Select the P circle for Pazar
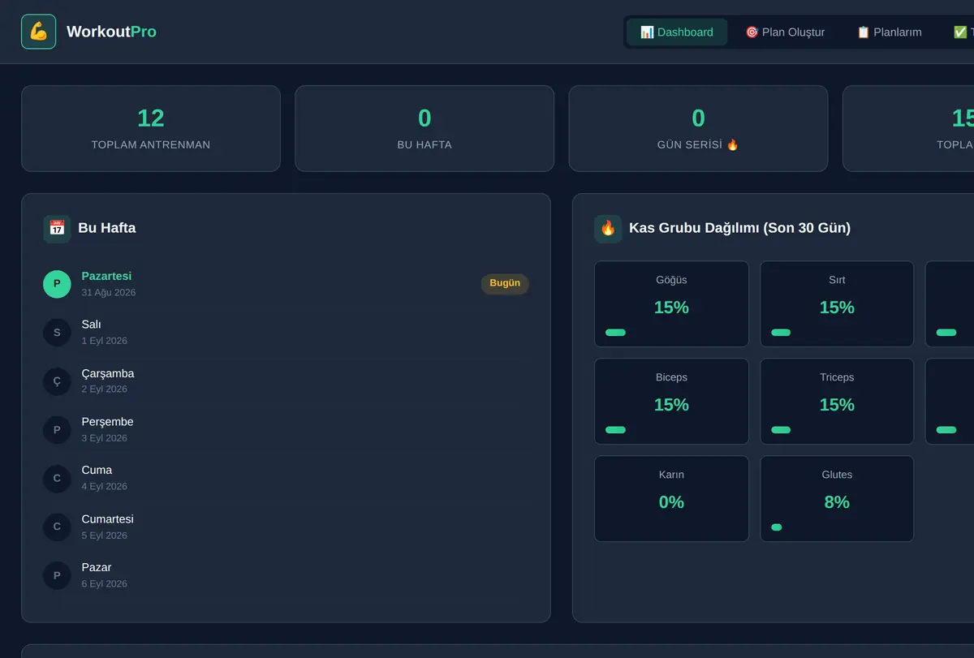This screenshot has width=974, height=658. [x=57, y=576]
